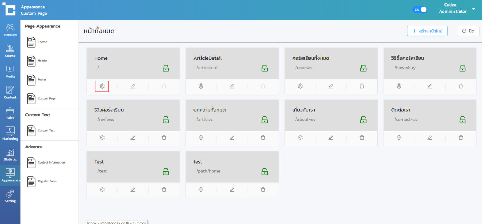The height and width of the screenshot is (224, 482).
Task: Toggle the EN language switch
Action: click(420, 10)
